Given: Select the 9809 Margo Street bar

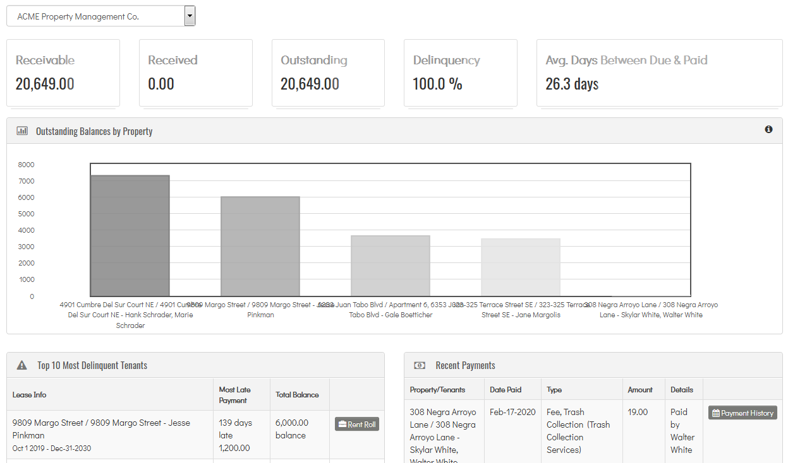Looking at the screenshot, I should coord(260,246).
